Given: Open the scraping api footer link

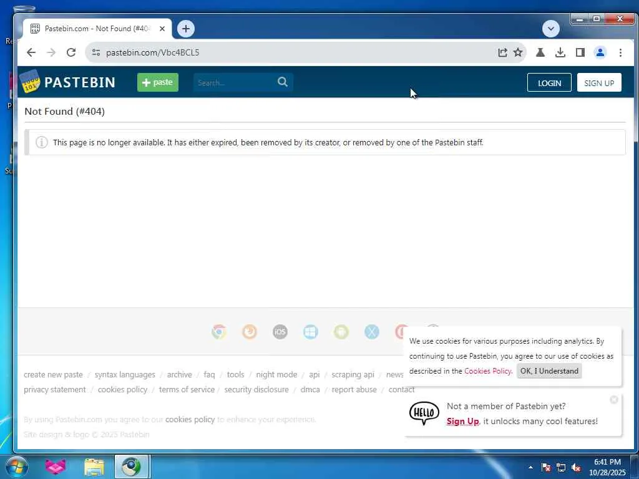Looking at the screenshot, I should 353,374.
